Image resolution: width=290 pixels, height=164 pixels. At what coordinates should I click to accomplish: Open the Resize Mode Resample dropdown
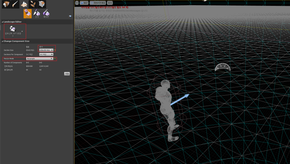pyautogui.click(x=39, y=59)
